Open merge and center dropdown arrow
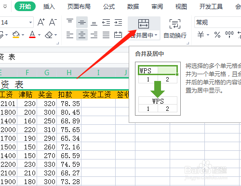Viewport: 241px width, 186px height. tap(156, 35)
